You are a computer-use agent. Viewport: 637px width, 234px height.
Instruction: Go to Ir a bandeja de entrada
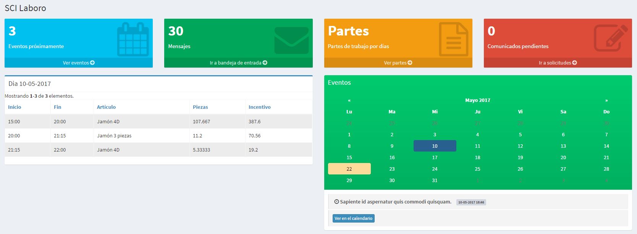(238, 63)
